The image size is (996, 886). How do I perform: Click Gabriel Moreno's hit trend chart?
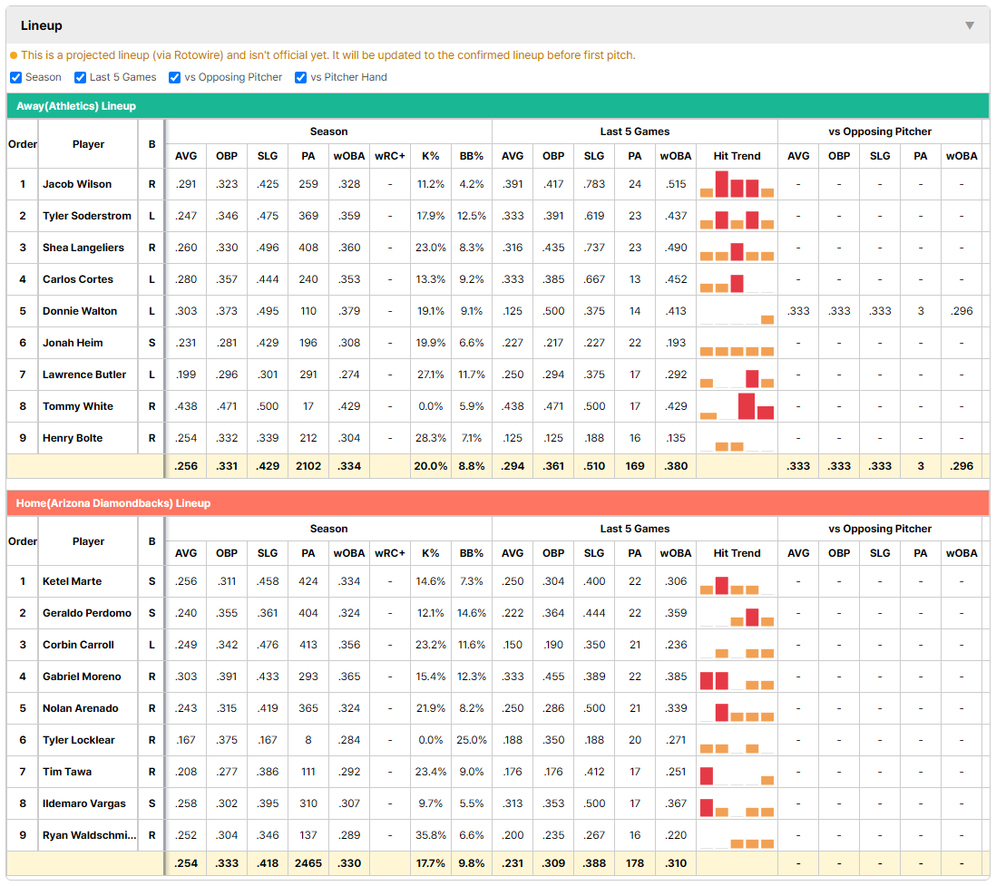[737, 677]
